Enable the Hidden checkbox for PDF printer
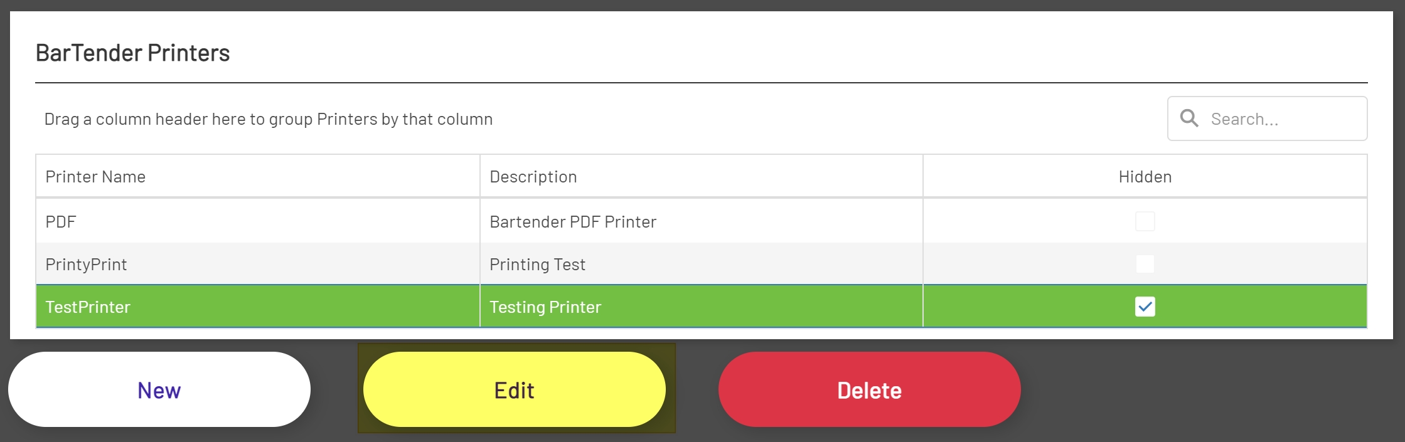 click(x=1145, y=221)
